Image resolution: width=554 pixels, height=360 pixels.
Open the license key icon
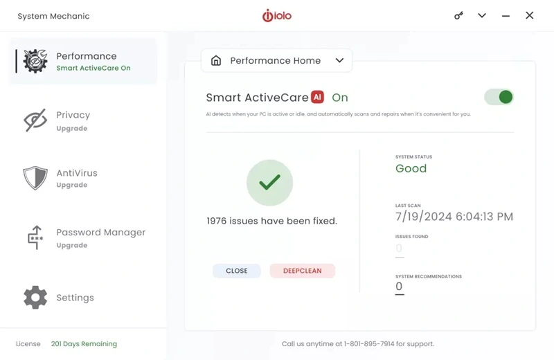pos(458,15)
